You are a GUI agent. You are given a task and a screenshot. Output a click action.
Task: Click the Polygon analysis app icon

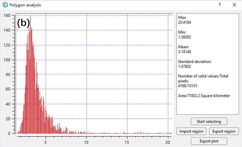[5, 5]
